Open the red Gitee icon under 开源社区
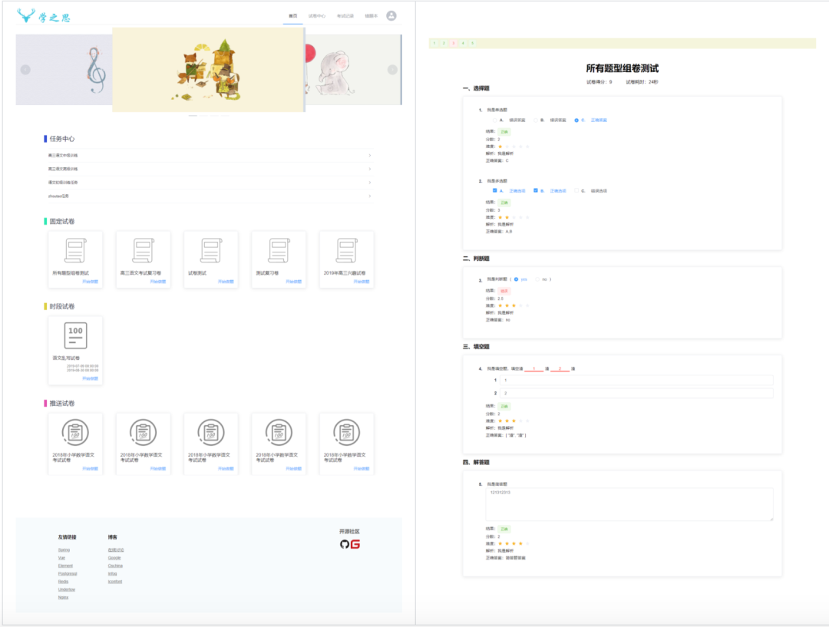 pyautogui.click(x=355, y=545)
